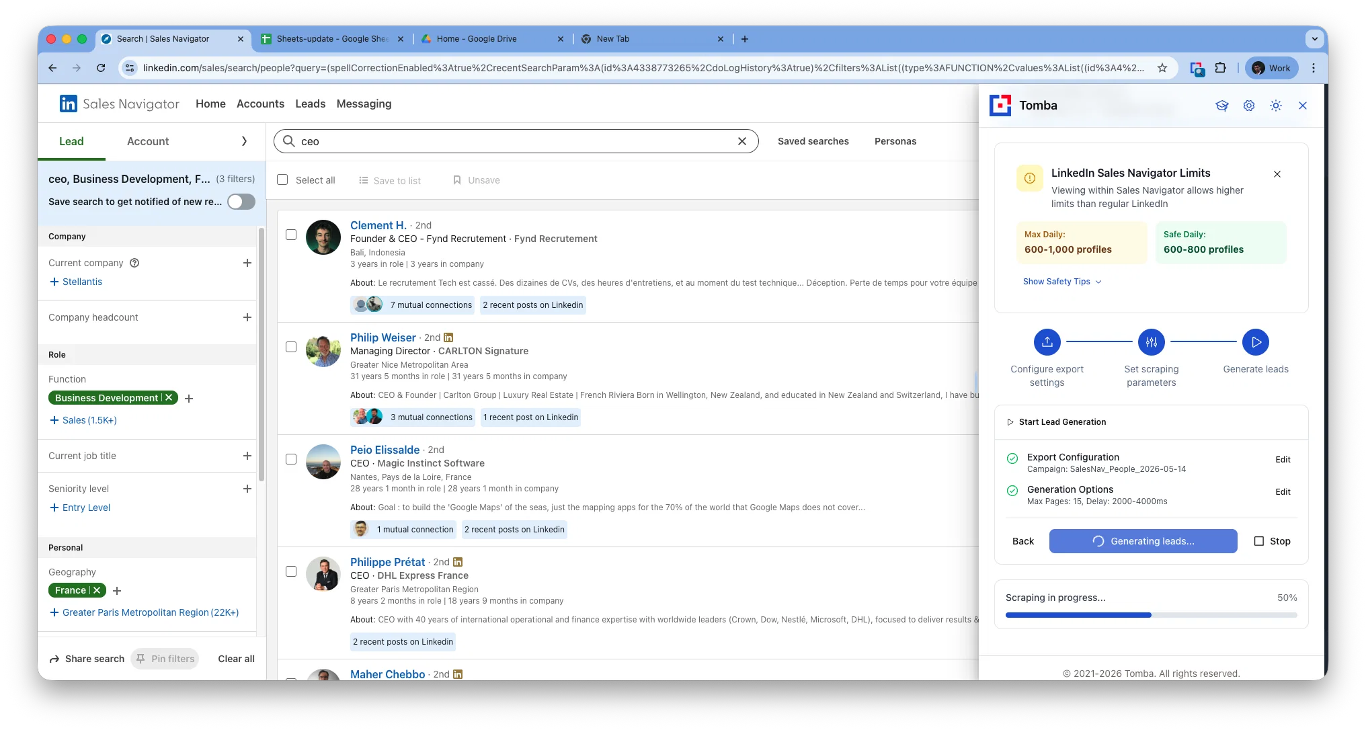The height and width of the screenshot is (730, 1366).
Task: Click Share search button
Action: 87,659
